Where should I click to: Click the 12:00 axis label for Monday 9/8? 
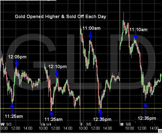(142, 128)
